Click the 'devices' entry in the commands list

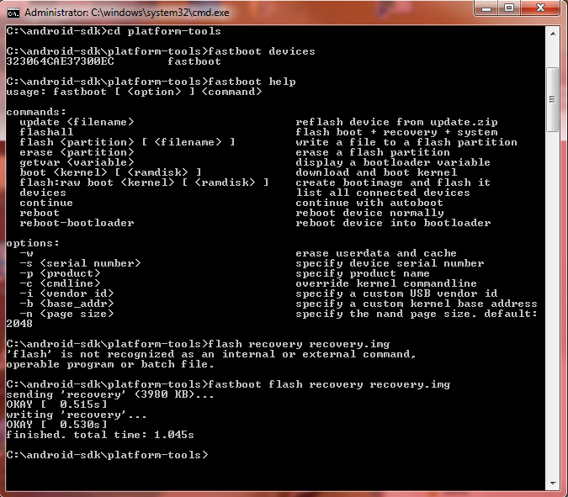pos(43,193)
